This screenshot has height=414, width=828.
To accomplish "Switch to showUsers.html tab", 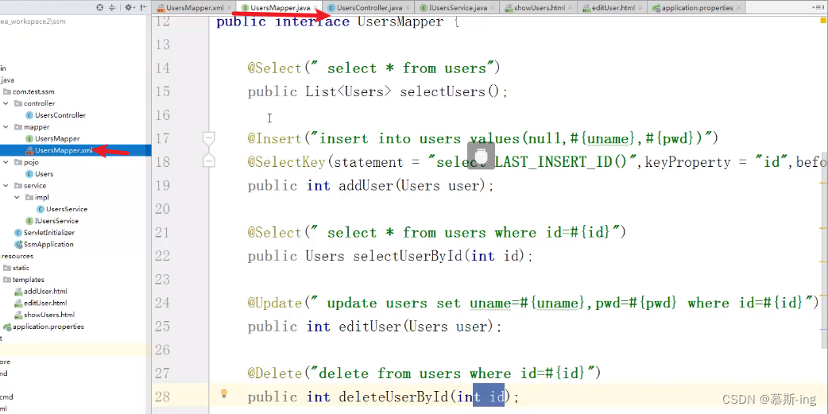I will pyautogui.click(x=535, y=8).
